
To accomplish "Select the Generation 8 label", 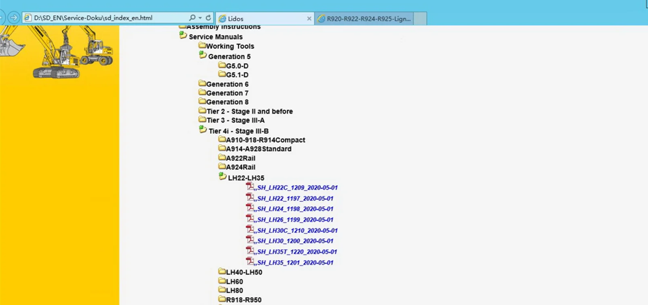I will (x=227, y=102).
